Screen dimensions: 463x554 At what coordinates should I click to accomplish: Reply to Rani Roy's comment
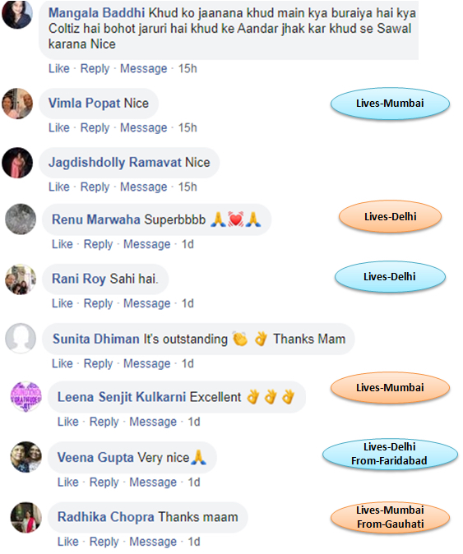tap(98, 303)
